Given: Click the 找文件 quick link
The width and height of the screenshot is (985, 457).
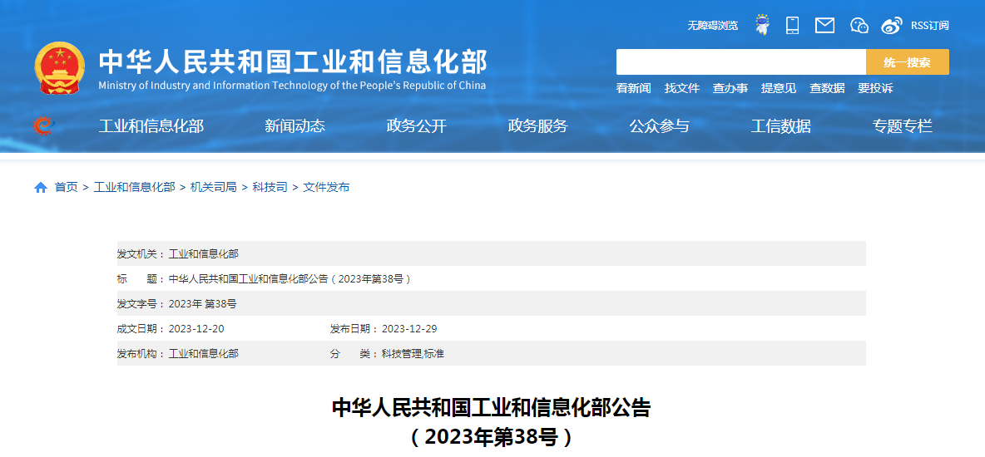Looking at the screenshot, I should pos(681,88).
